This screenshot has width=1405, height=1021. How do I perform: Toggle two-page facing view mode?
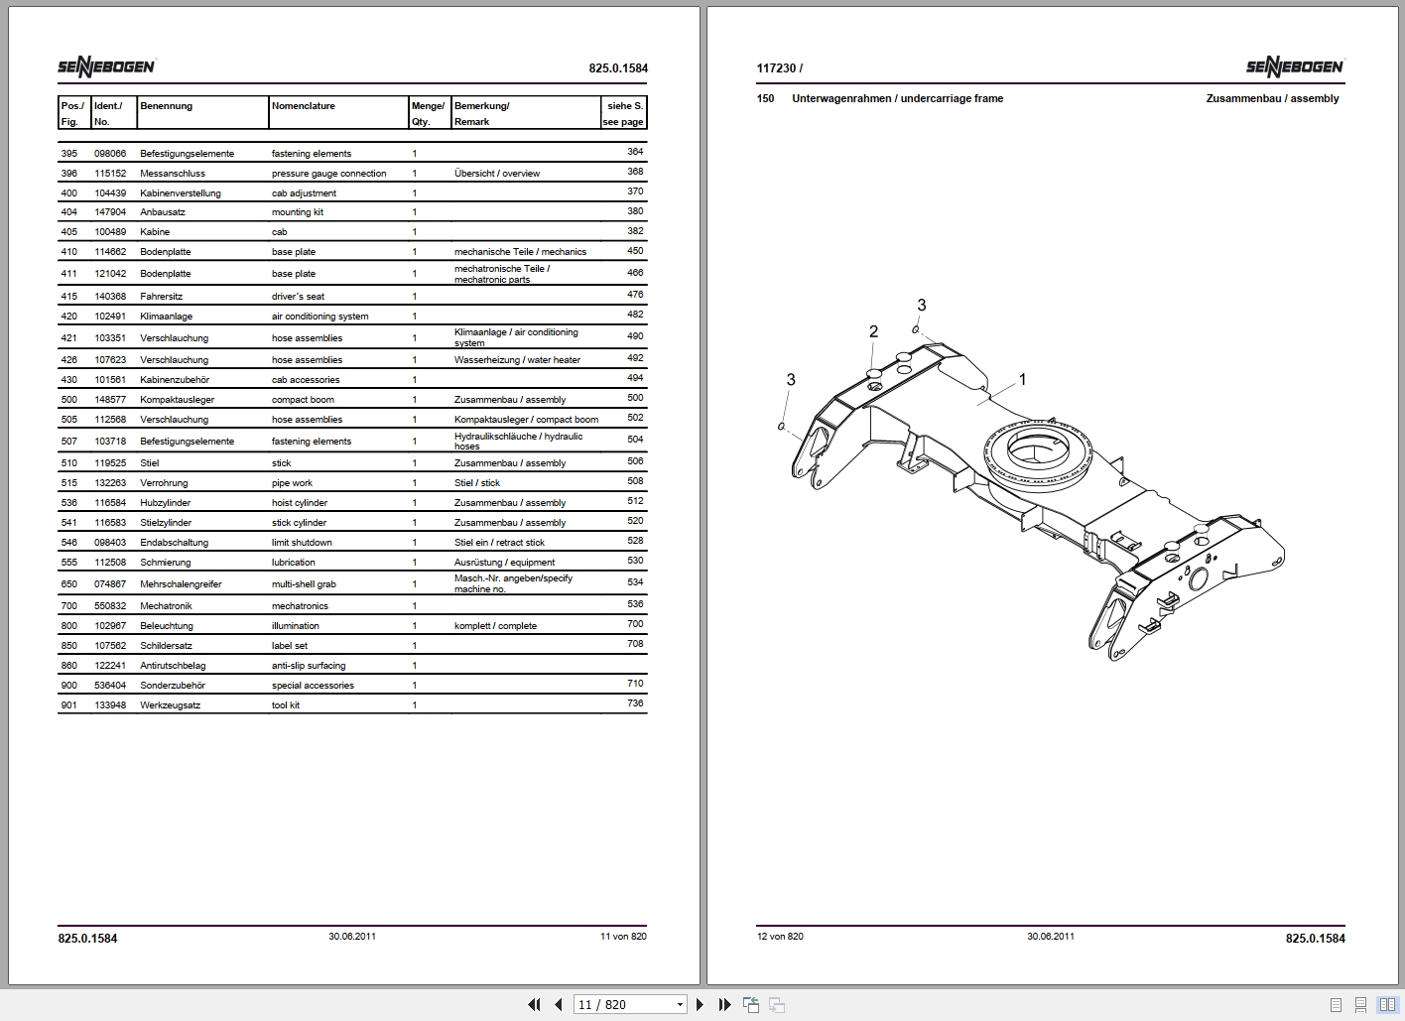[1387, 1004]
